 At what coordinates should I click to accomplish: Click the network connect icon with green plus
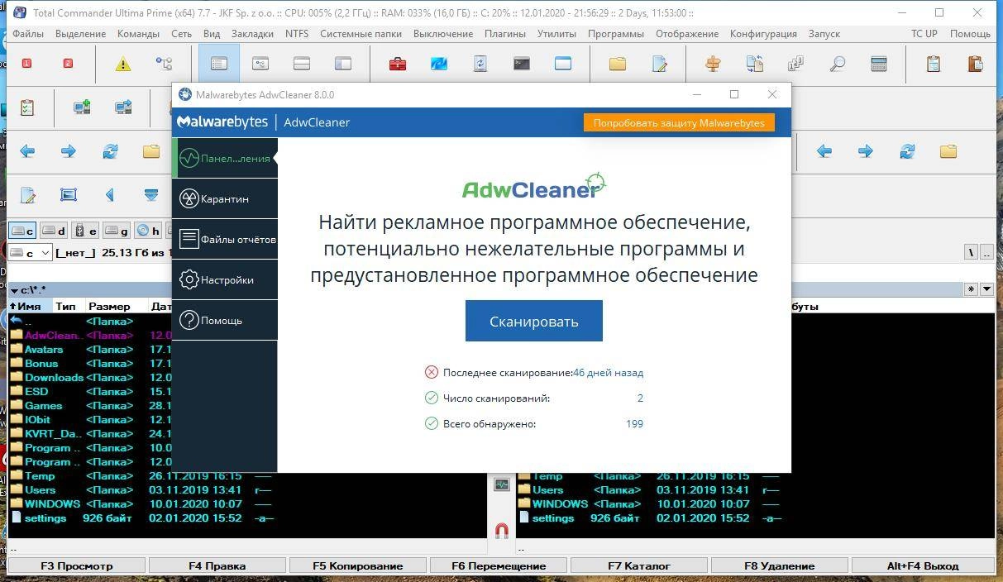coord(82,107)
